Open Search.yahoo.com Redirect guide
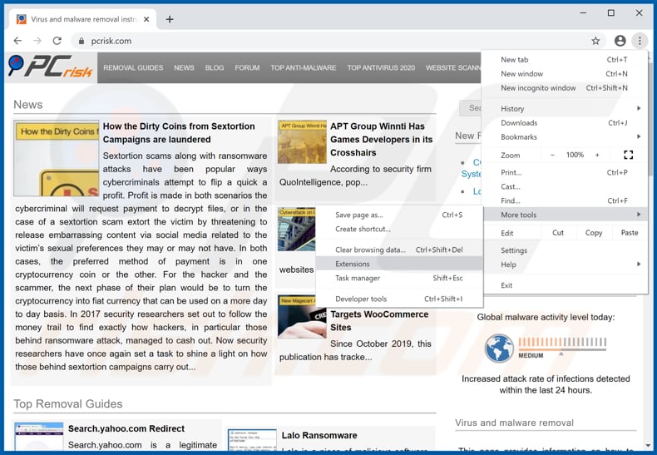The width and height of the screenshot is (657, 455). 126,428
